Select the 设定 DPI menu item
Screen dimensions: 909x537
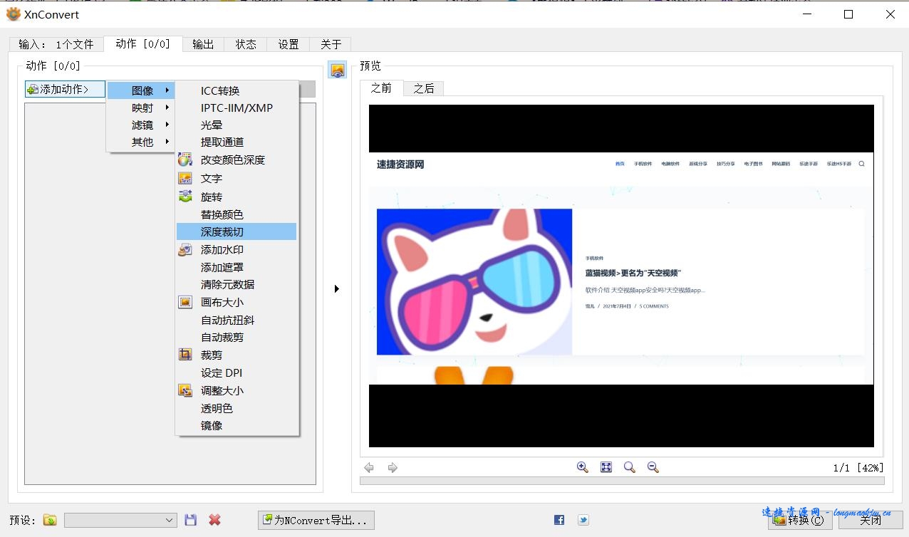coord(237,372)
